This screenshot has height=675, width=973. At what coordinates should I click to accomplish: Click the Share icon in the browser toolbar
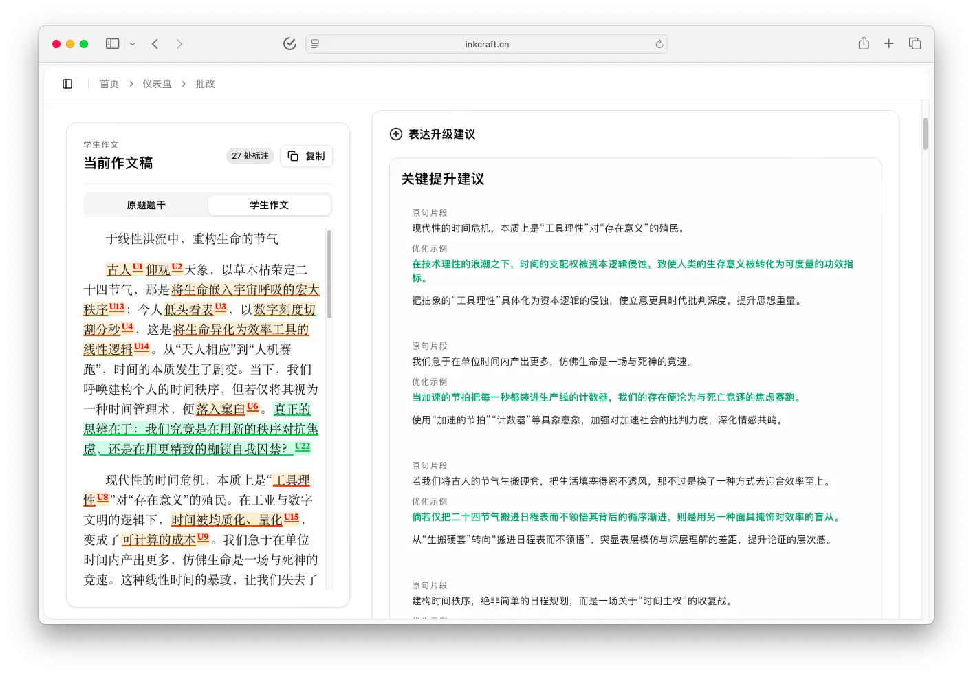[x=863, y=43]
